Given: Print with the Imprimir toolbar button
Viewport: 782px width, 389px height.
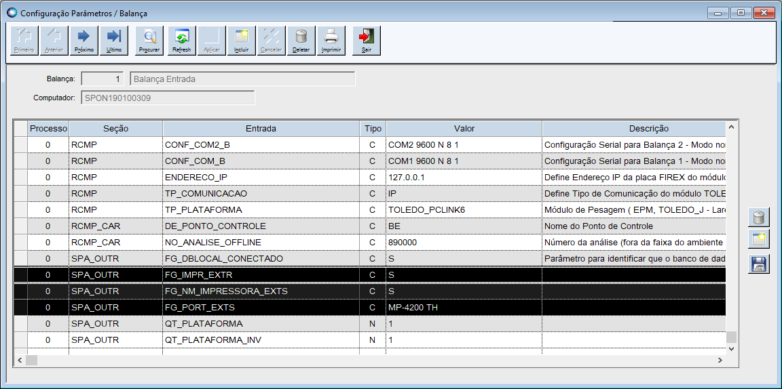Looking at the screenshot, I should click(x=331, y=41).
